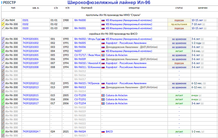
Task: Open Аэрофлот operator link in RA-96005 row
Action: point(126,43)
